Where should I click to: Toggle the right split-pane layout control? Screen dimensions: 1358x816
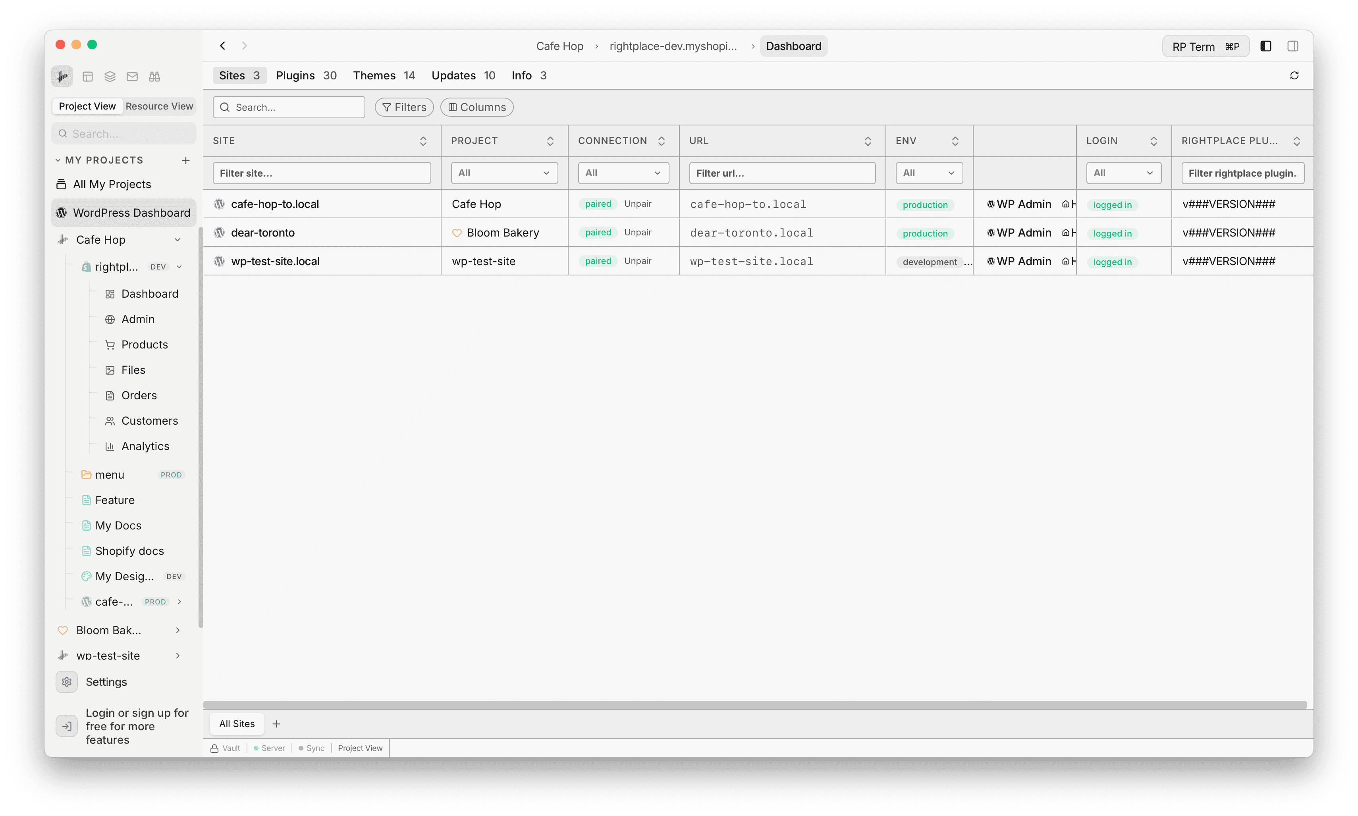click(1293, 46)
